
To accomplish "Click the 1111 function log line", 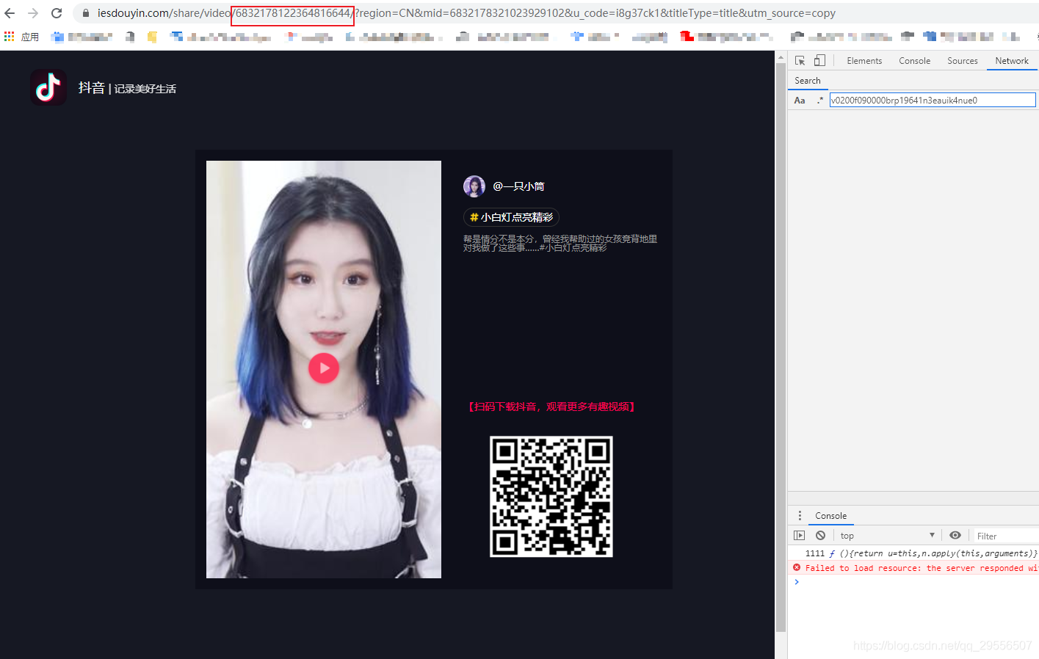I will (x=922, y=553).
